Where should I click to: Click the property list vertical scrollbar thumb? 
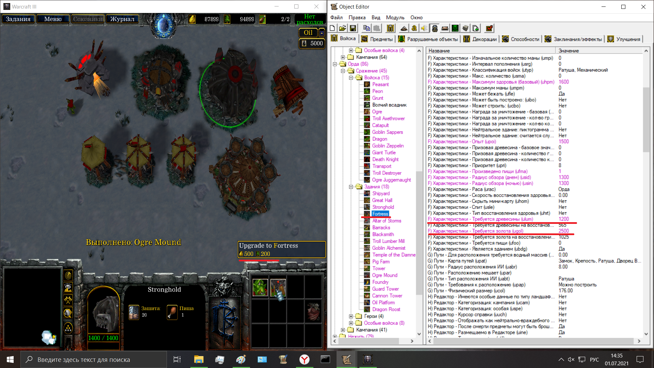coord(646,120)
